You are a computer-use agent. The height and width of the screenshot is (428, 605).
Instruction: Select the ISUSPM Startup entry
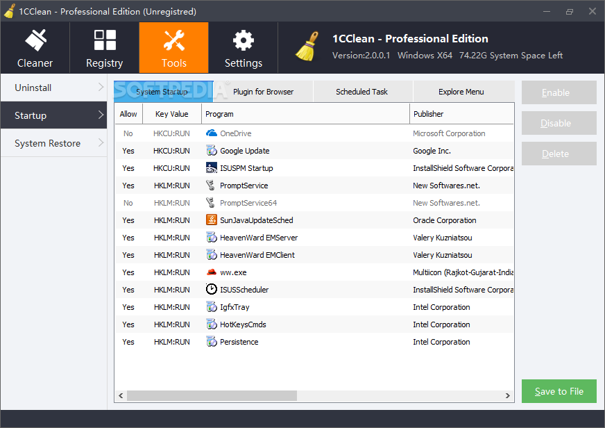point(246,168)
